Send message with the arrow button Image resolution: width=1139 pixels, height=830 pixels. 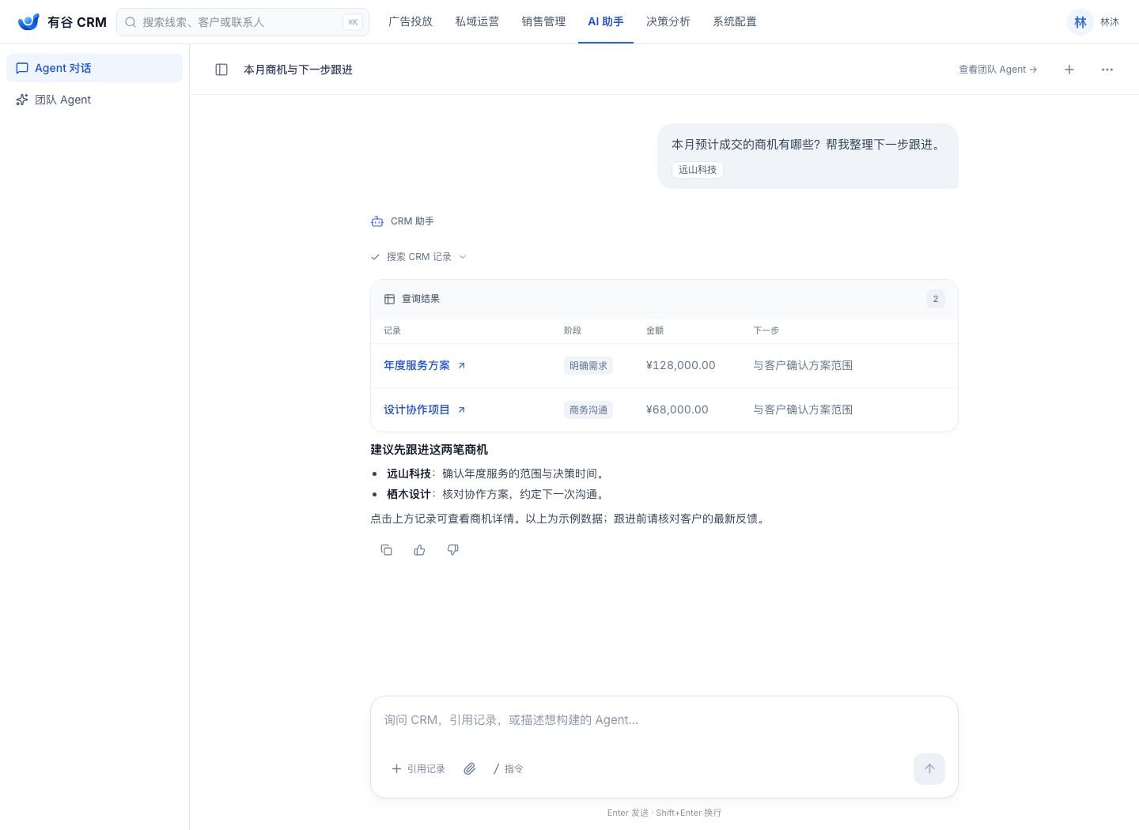[x=929, y=769]
